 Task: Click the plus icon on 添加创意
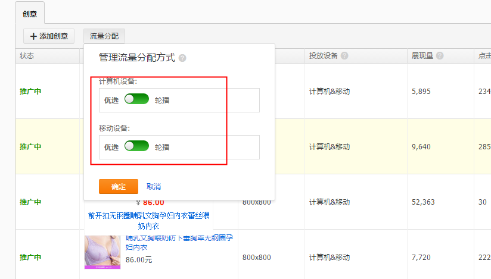[33, 36]
